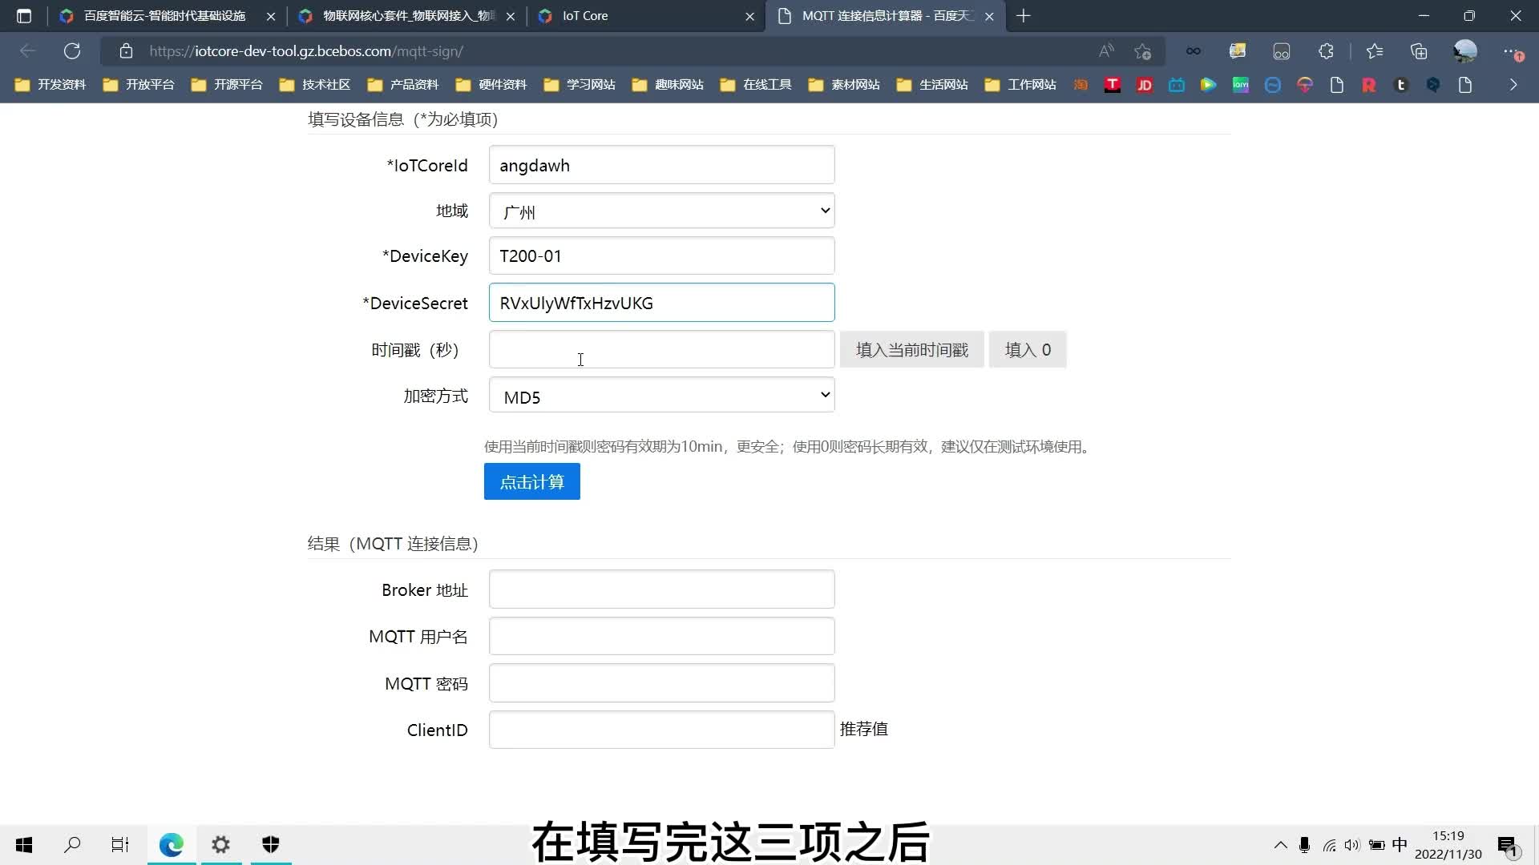Go back with the browser back arrow
The height and width of the screenshot is (865, 1539).
[28, 51]
